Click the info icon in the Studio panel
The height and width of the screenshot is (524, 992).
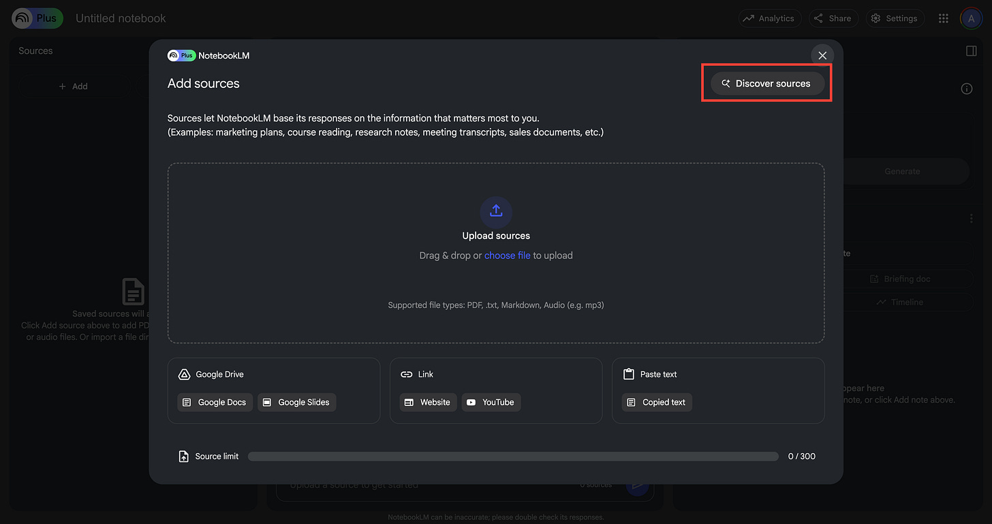click(x=966, y=89)
